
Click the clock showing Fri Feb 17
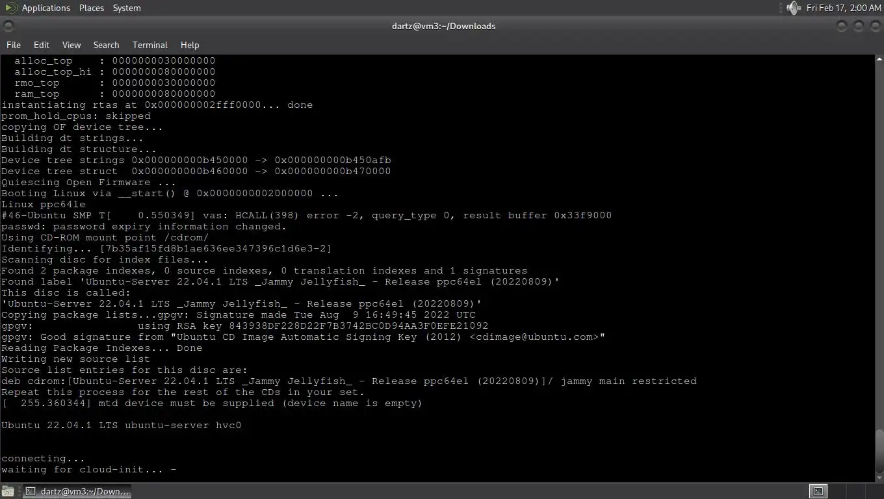pos(843,8)
